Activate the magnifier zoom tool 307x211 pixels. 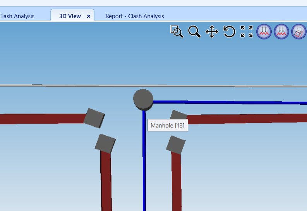194,31
